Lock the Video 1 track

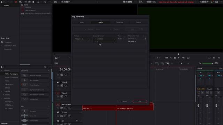(x=58, y=97)
